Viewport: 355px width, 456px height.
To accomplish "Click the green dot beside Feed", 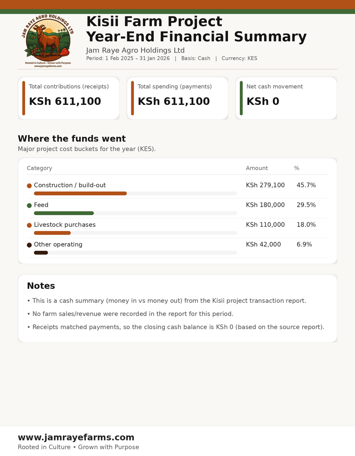I will click(29, 206).
